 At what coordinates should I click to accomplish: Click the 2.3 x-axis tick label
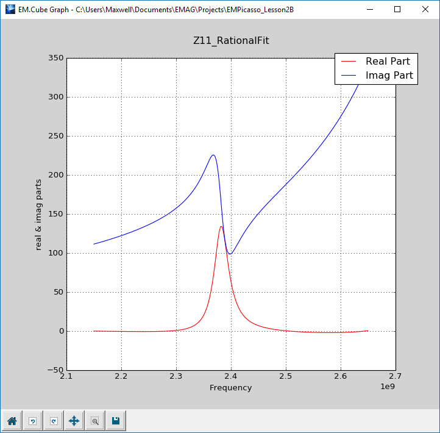point(176,376)
